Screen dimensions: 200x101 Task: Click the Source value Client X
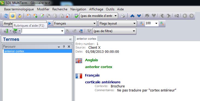click(94, 48)
